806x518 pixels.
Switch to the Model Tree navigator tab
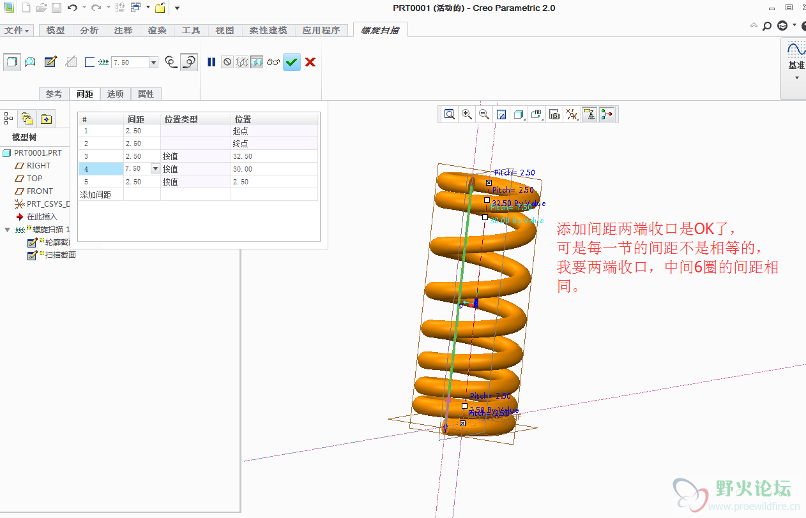coord(9,118)
